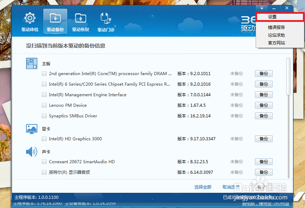This screenshot has width=305, height=208.
Task: Choose 设置 from the dropdown menu
Action: [x=280, y=17]
